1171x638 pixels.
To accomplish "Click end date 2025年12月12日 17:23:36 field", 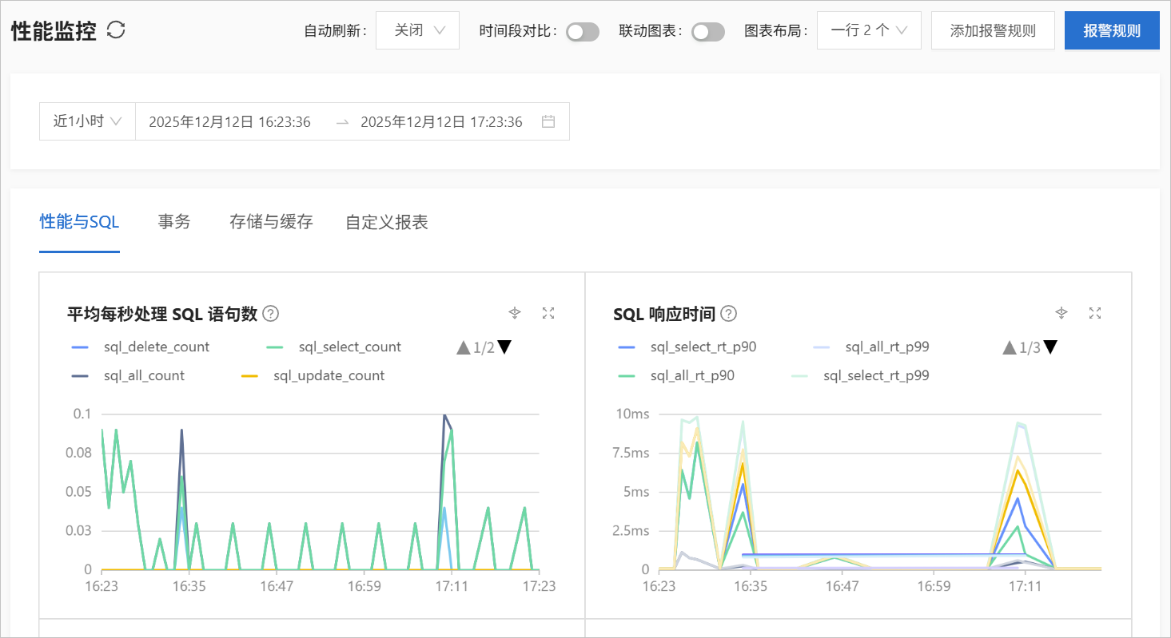I will pyautogui.click(x=441, y=121).
